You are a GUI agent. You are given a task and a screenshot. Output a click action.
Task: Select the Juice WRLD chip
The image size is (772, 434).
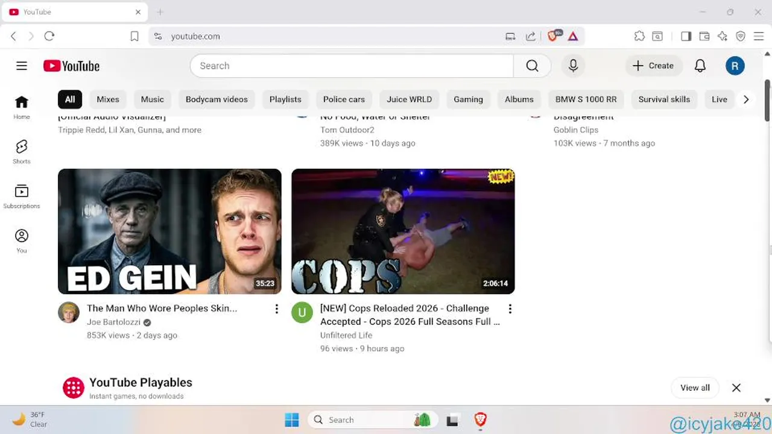(410, 99)
